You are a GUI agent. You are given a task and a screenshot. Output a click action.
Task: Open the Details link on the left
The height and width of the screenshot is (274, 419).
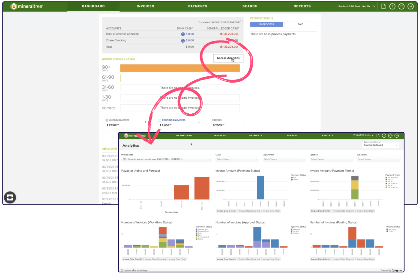click(106, 203)
